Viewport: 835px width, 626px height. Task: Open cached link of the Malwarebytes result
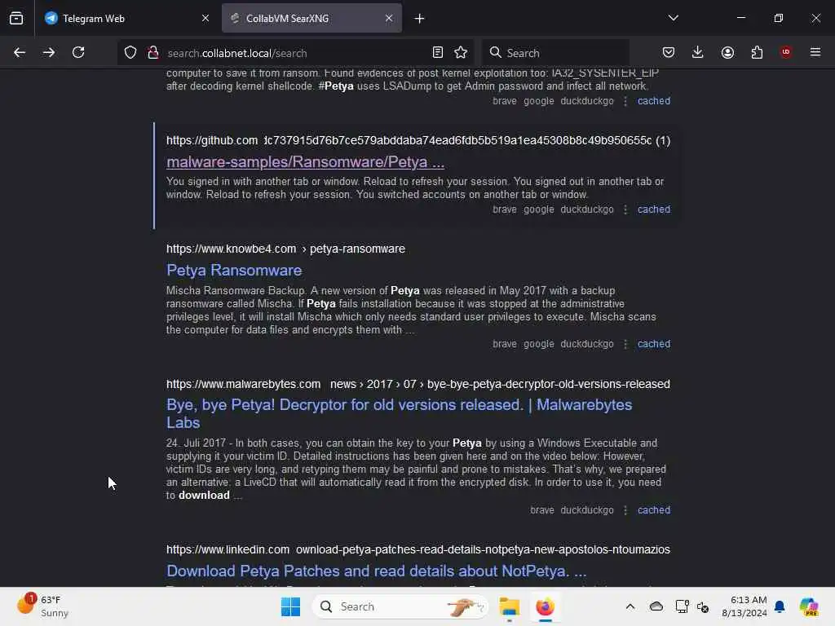tap(654, 510)
